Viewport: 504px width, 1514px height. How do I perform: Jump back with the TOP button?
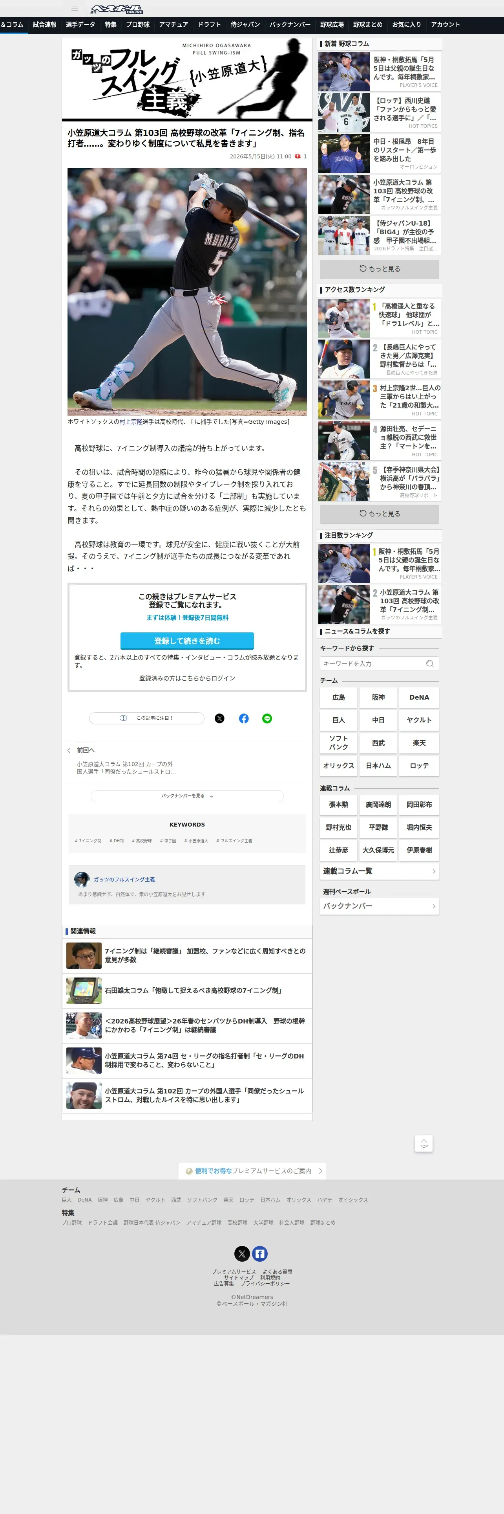[424, 1143]
